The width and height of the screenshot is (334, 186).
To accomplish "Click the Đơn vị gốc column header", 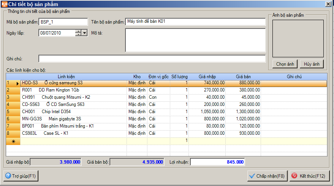I will click(x=158, y=77).
